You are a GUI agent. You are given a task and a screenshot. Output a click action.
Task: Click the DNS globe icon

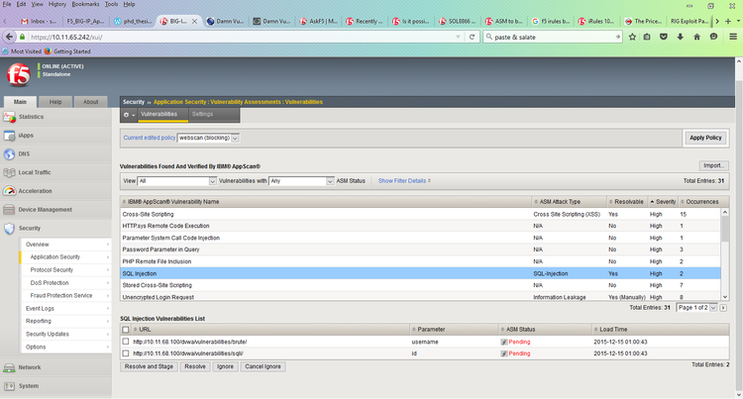coord(9,153)
